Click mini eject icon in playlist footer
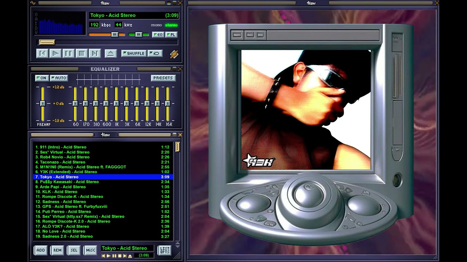Image resolution: width=467 pixels, height=262 pixels. pos(130,256)
